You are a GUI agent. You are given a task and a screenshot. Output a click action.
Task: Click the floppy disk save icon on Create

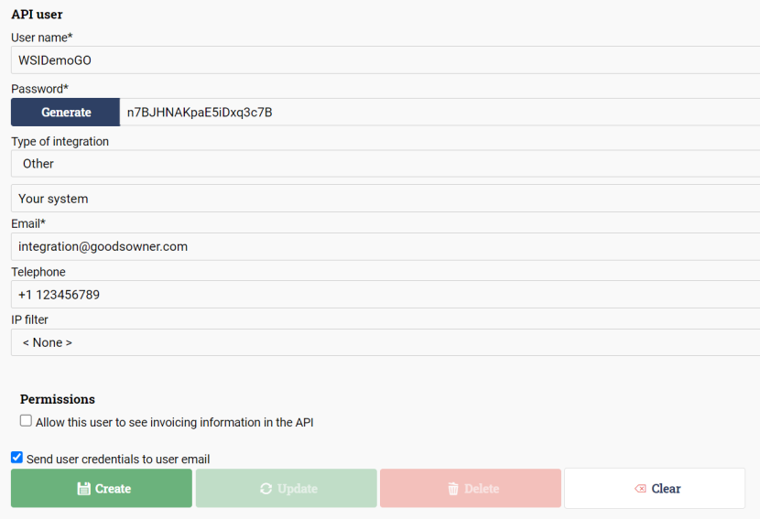click(x=84, y=489)
